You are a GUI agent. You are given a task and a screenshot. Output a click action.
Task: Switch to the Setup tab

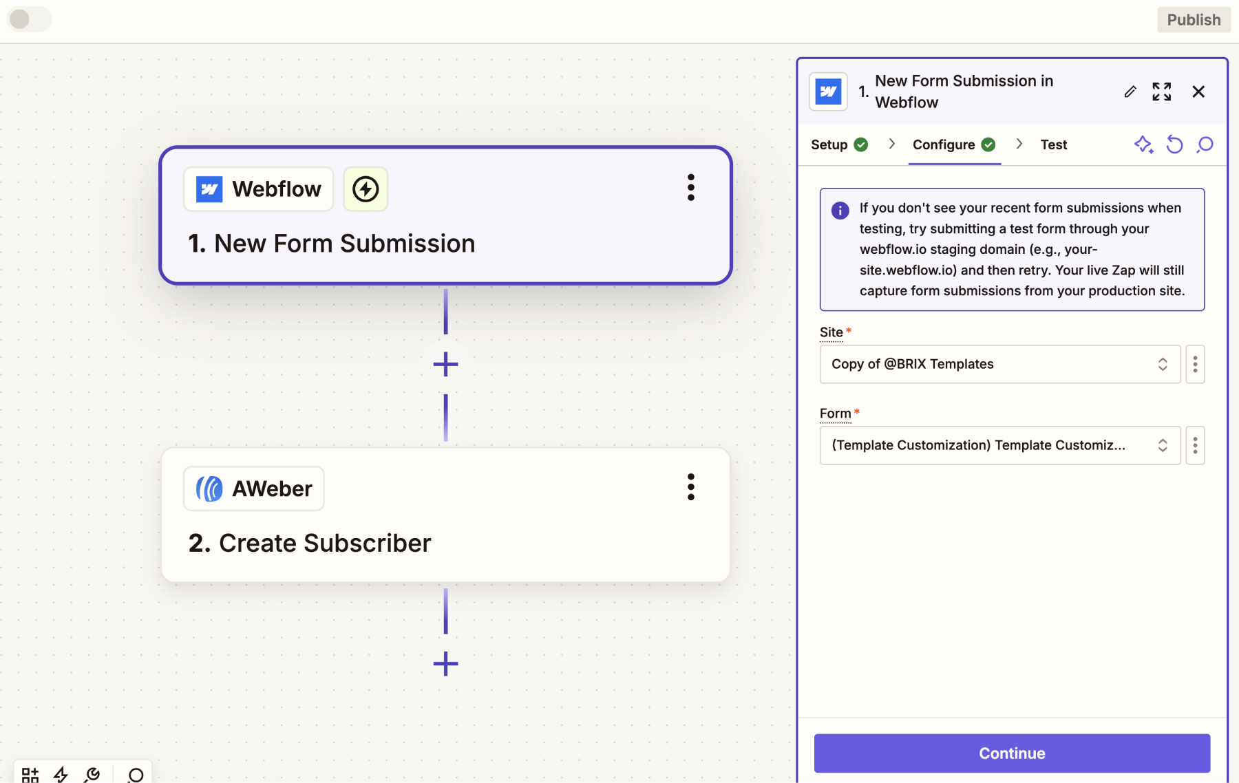pos(839,144)
